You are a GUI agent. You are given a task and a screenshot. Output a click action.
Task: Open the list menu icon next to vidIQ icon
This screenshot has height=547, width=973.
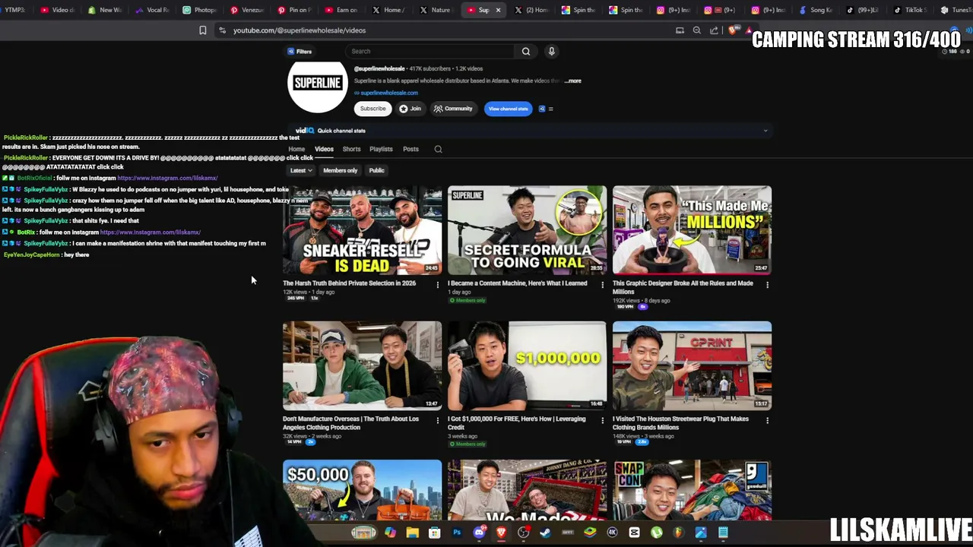point(550,109)
